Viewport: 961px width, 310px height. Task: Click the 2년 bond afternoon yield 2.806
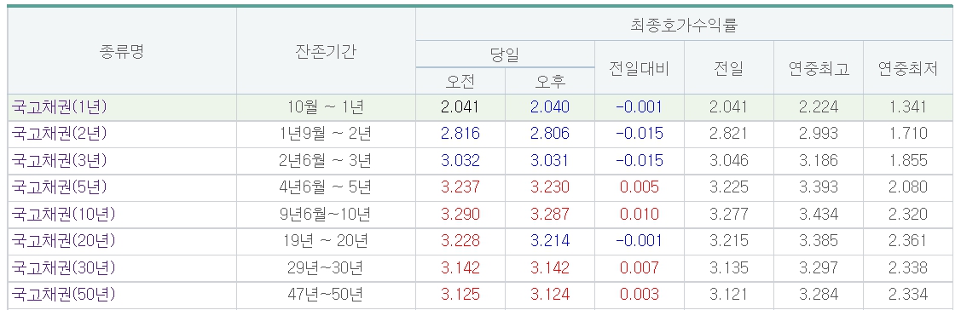pos(550,133)
